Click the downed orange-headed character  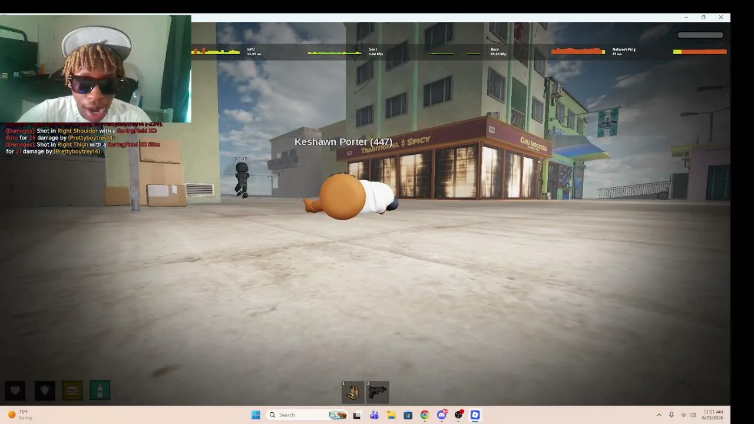351,197
